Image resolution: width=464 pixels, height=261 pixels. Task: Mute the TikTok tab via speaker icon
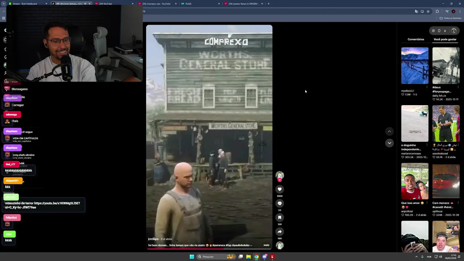(x=85, y=4)
